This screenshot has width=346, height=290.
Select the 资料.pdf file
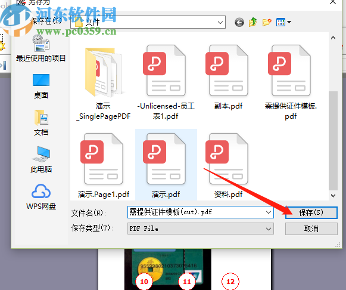click(229, 165)
